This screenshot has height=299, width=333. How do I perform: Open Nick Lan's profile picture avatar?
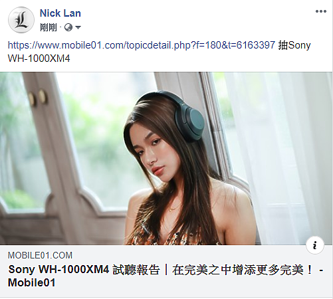click(21, 20)
